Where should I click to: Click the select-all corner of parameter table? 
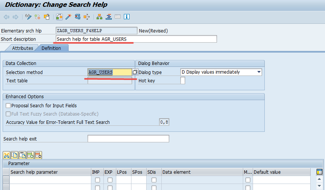click(6, 172)
